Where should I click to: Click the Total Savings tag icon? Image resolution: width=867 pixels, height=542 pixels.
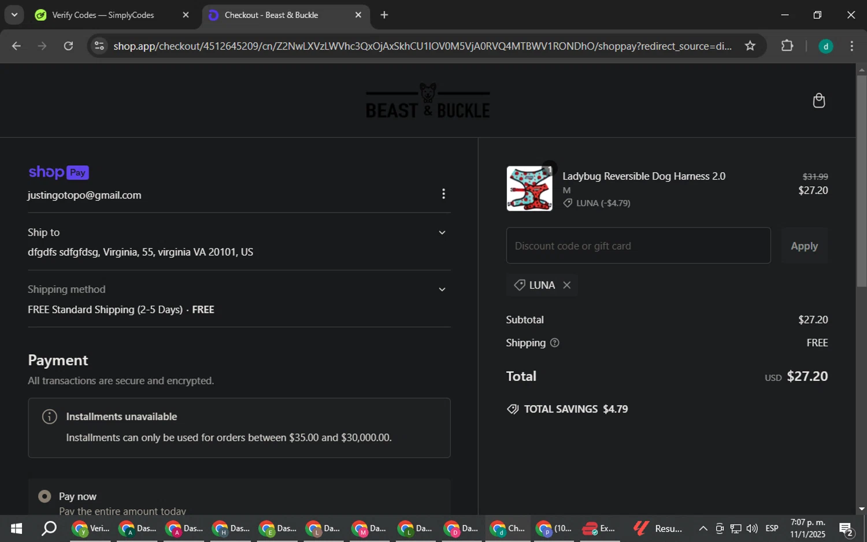[513, 409]
